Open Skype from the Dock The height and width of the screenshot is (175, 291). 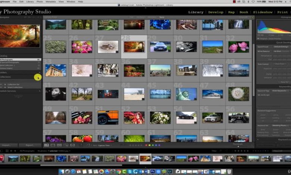[x=130, y=172]
